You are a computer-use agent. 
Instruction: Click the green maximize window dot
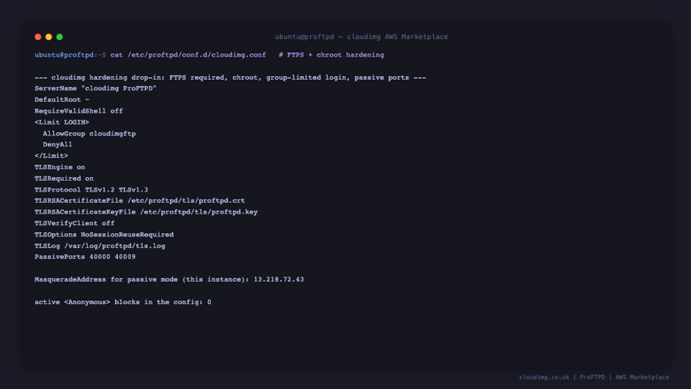coord(59,37)
